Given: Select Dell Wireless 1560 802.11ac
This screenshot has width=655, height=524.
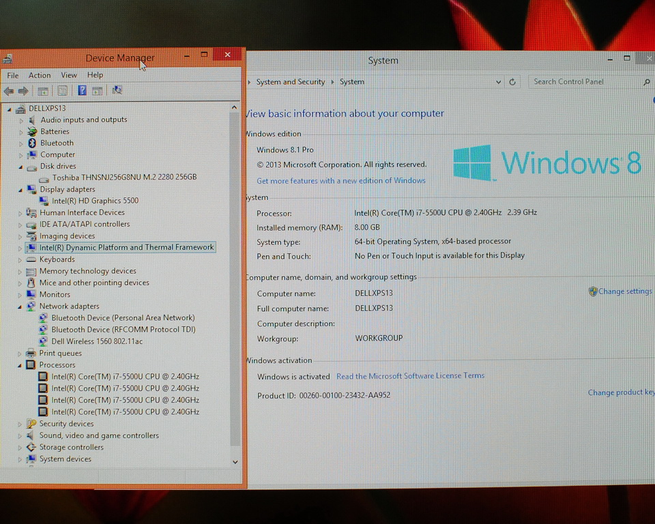Looking at the screenshot, I should (96, 341).
